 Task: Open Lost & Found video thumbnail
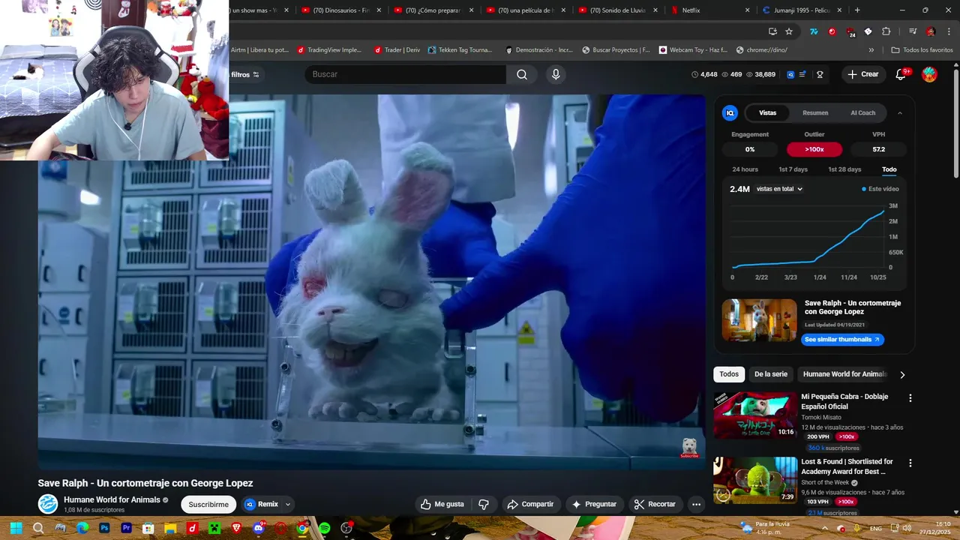click(755, 480)
